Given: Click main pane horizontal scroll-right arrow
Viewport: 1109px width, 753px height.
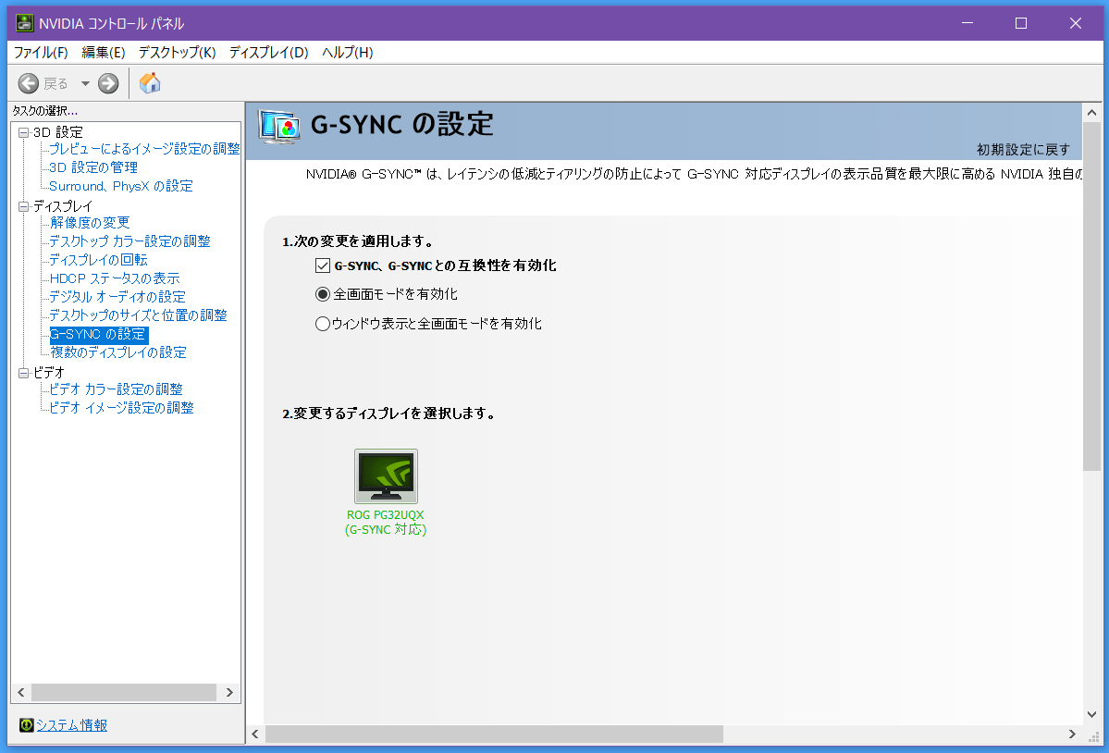Looking at the screenshot, I should 1071,734.
